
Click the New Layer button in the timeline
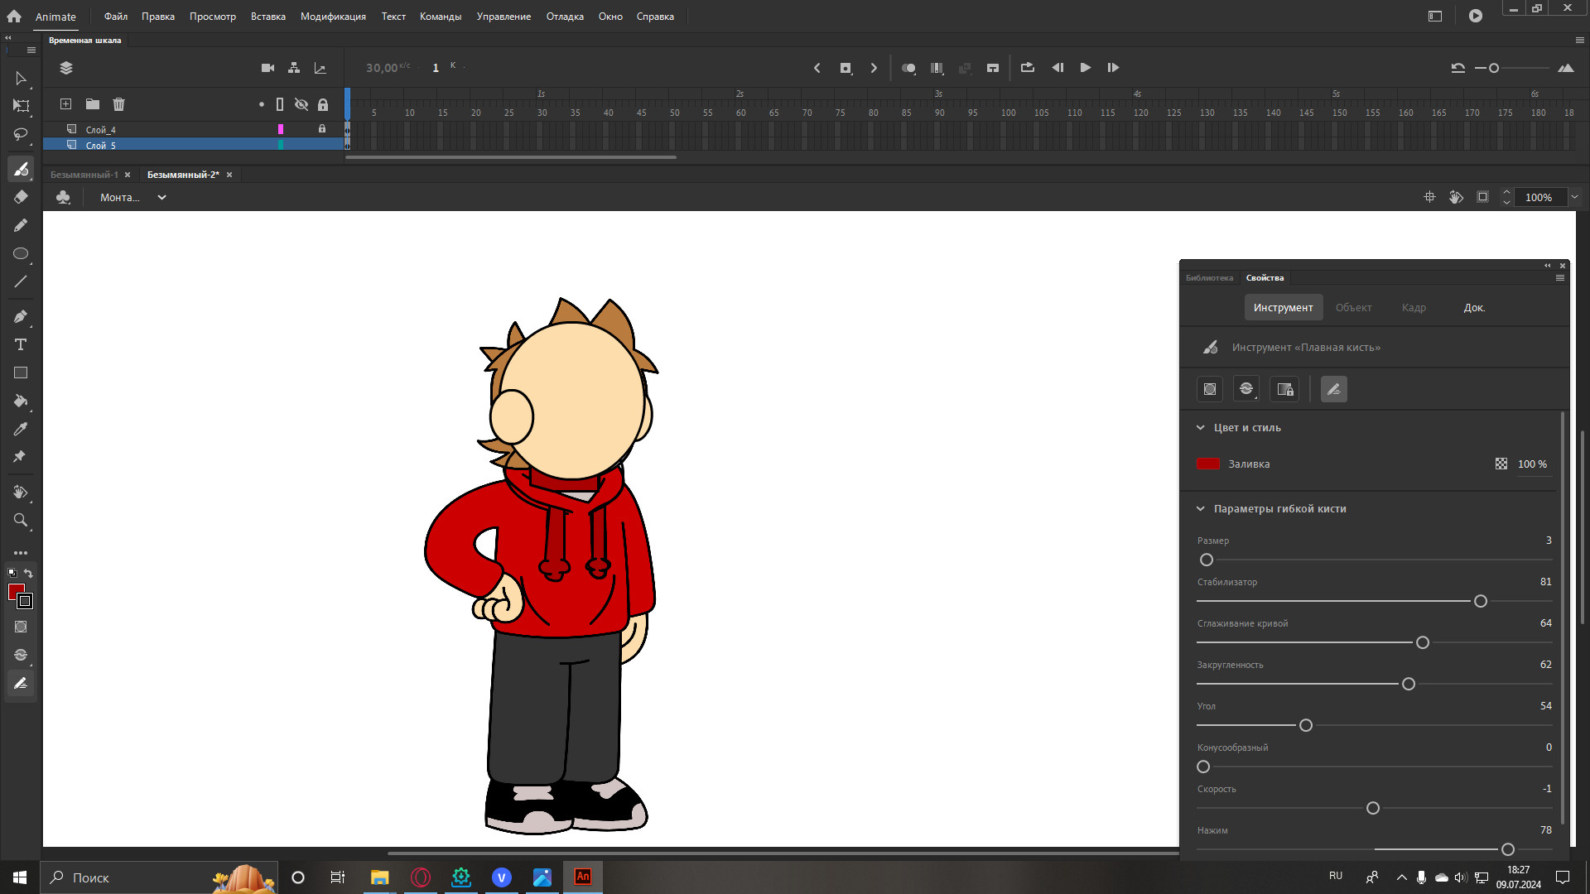point(65,104)
